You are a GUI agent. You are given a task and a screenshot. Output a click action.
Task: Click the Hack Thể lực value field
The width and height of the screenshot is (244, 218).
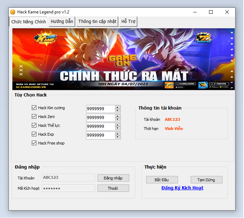(100, 126)
